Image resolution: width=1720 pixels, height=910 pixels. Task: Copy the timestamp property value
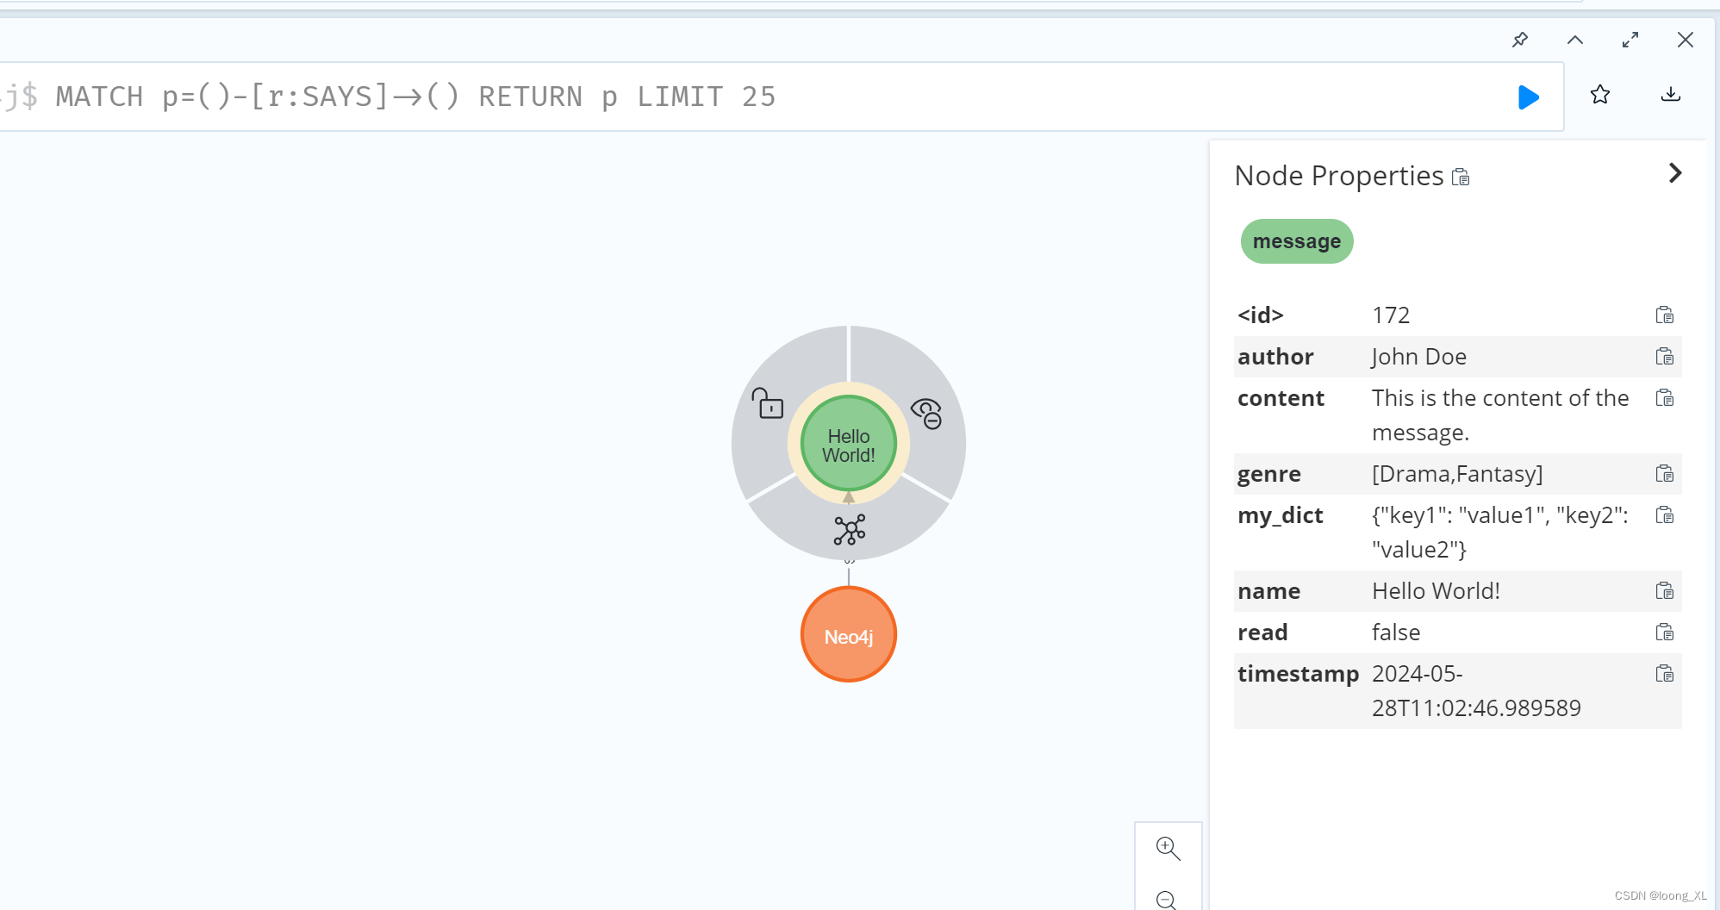(x=1665, y=674)
